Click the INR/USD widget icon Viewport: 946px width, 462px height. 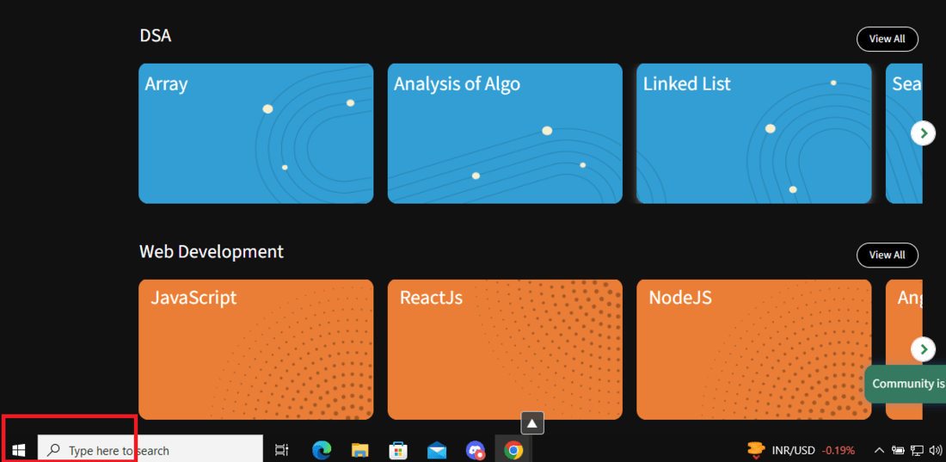(x=756, y=450)
